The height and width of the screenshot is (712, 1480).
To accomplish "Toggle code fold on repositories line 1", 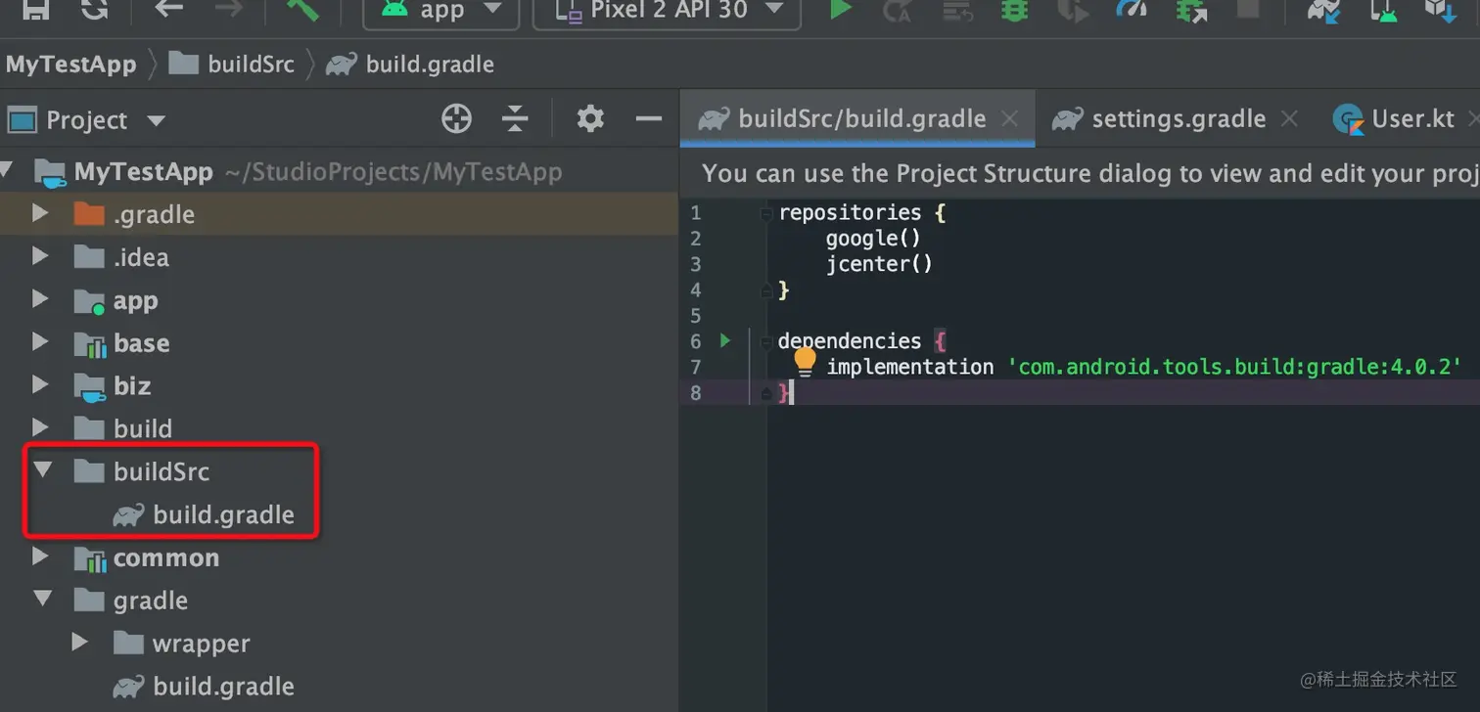I will coord(767,212).
